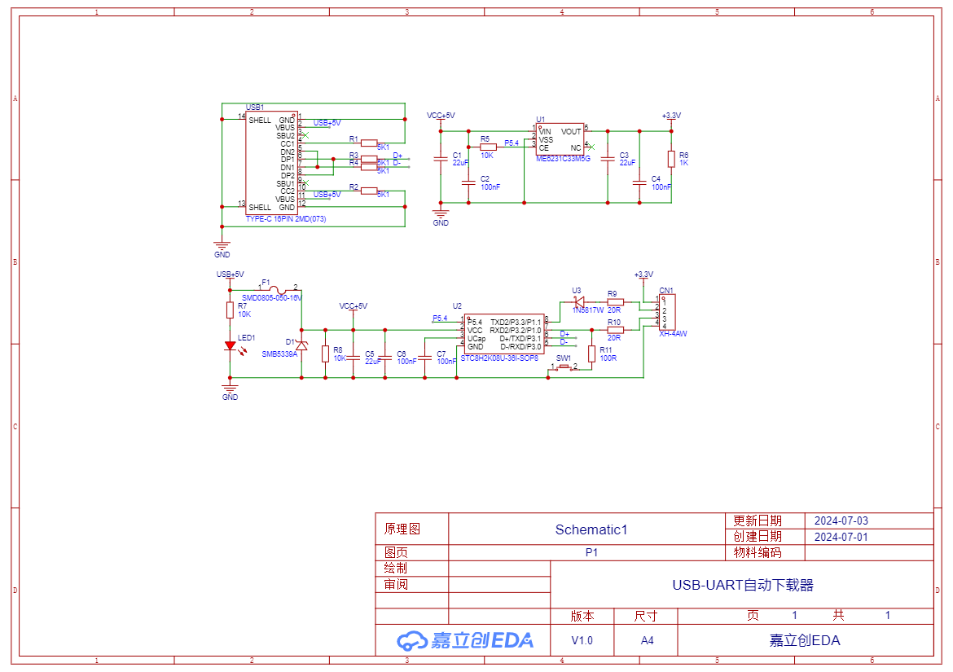The width and height of the screenshot is (953, 672).
Task: Click the VCC+5V label above C5
Action: (x=354, y=306)
